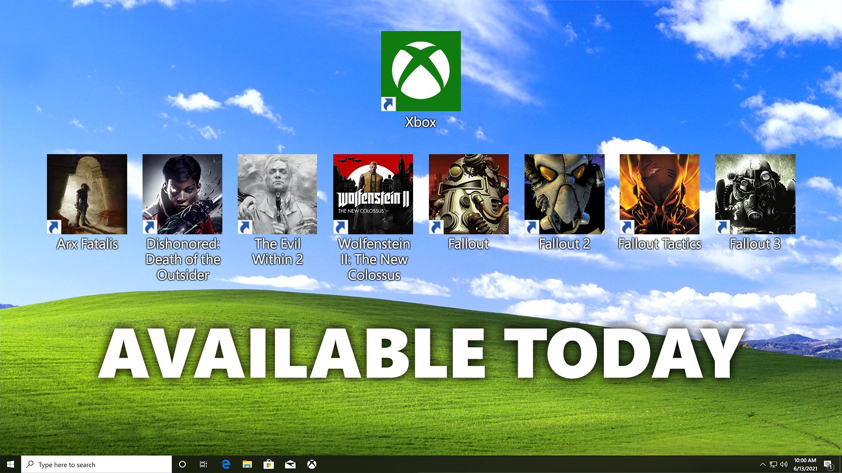Click the network status tray icon
This screenshot has width=842, height=473.
(773, 465)
